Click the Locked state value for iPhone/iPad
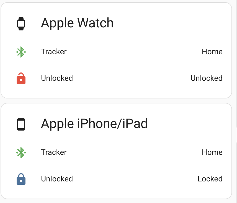This screenshot has width=237, height=203. click(x=210, y=179)
